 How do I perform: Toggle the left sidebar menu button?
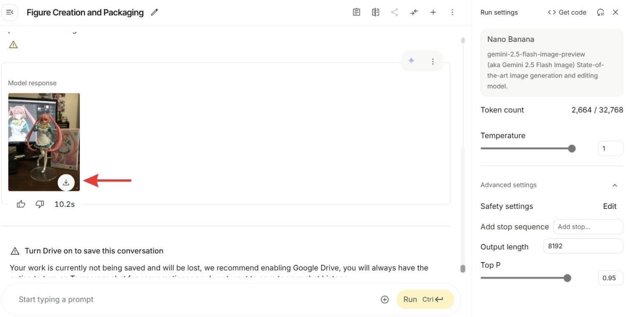click(x=10, y=12)
